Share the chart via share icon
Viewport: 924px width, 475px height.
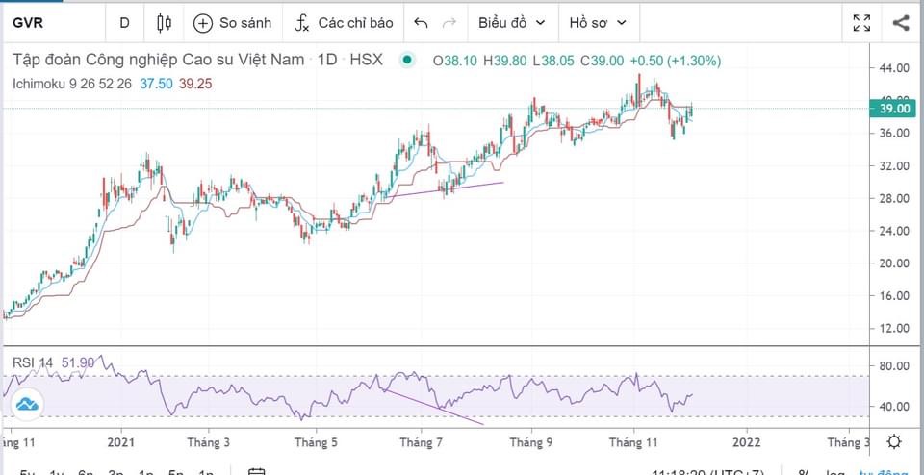pos(901,23)
